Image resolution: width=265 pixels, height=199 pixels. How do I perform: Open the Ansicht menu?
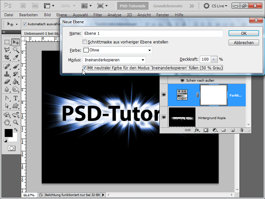tap(144, 15)
